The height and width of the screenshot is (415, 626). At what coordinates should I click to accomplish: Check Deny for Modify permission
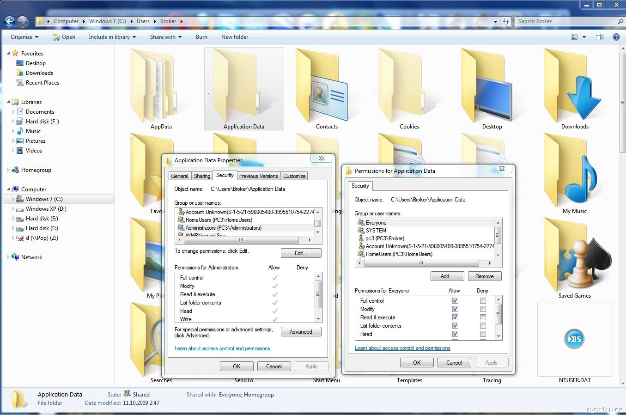tap(483, 309)
